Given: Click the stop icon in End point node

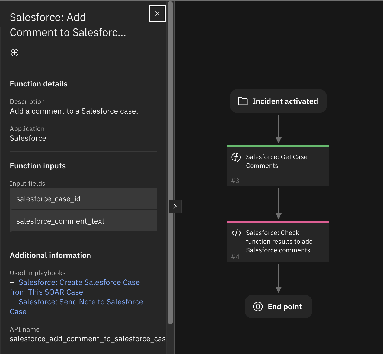Looking at the screenshot, I should click(258, 307).
